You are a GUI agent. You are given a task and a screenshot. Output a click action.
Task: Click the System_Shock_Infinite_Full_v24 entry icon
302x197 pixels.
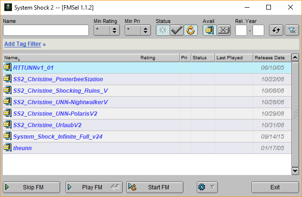click(x=8, y=137)
